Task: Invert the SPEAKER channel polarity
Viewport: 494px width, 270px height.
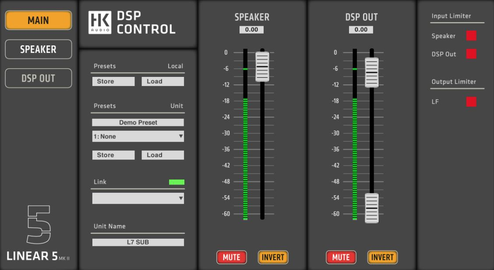Action: pos(273,257)
